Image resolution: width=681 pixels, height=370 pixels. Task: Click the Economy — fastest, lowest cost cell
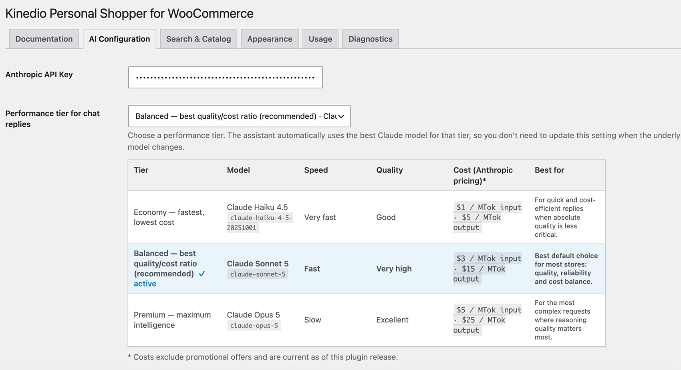point(169,217)
